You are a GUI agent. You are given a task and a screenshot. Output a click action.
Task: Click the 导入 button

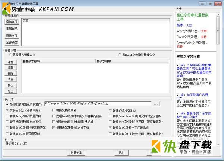coord(11,86)
